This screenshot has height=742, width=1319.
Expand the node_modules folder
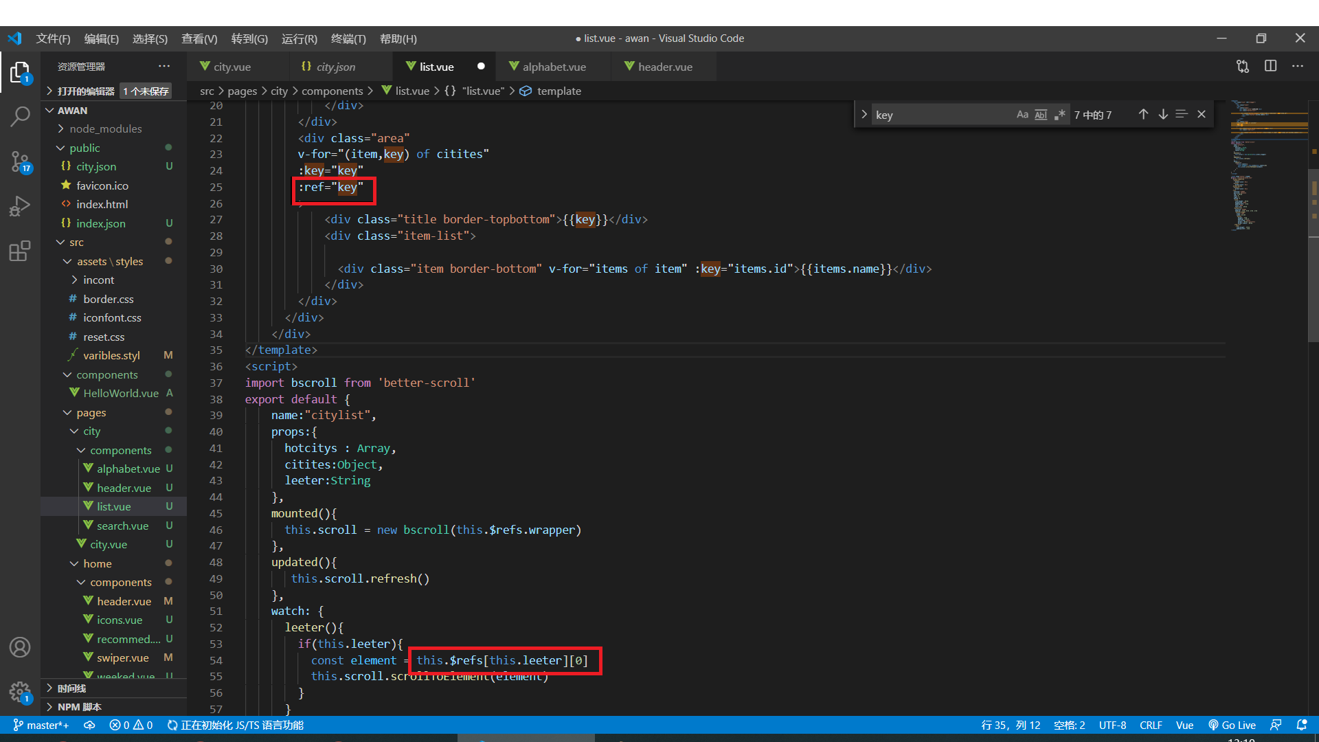click(105, 128)
